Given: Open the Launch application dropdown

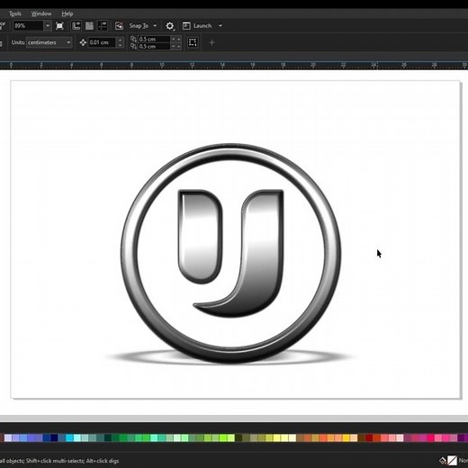Looking at the screenshot, I should 220,26.
